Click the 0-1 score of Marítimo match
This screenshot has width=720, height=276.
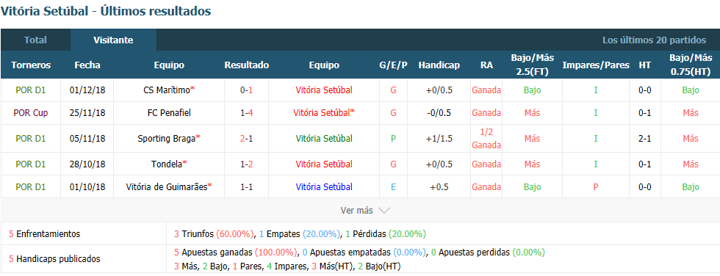pos(247,90)
